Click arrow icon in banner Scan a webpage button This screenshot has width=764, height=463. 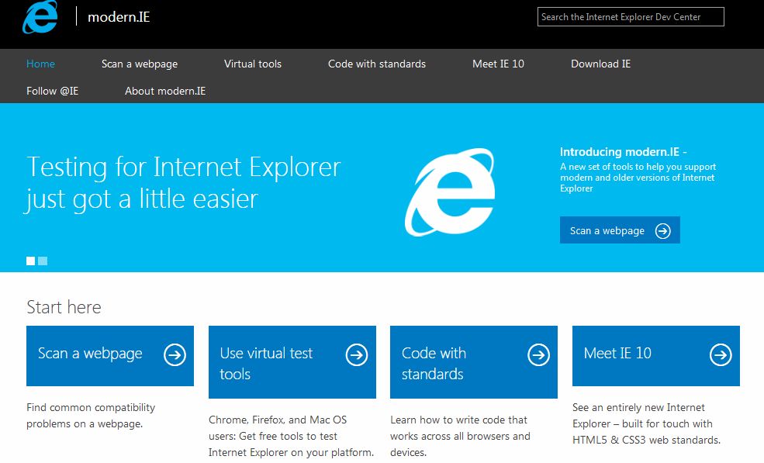click(662, 231)
